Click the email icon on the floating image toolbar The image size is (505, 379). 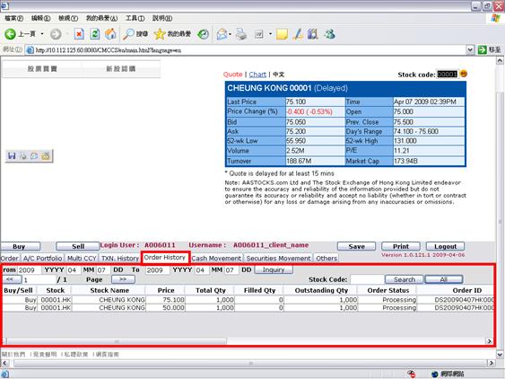point(34,156)
